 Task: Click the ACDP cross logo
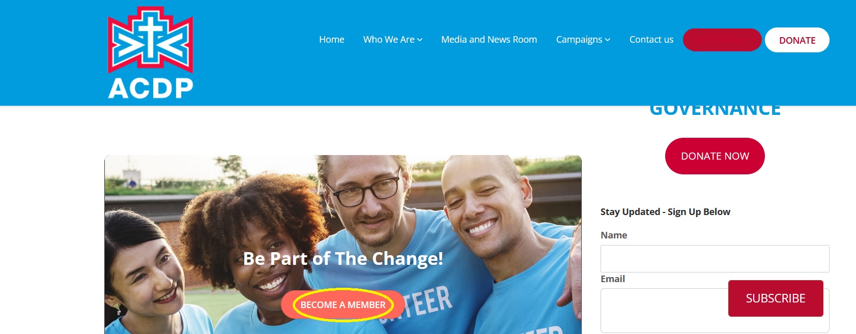(x=151, y=52)
